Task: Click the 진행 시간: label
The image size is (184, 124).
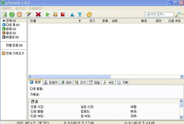Action: pos(37,107)
